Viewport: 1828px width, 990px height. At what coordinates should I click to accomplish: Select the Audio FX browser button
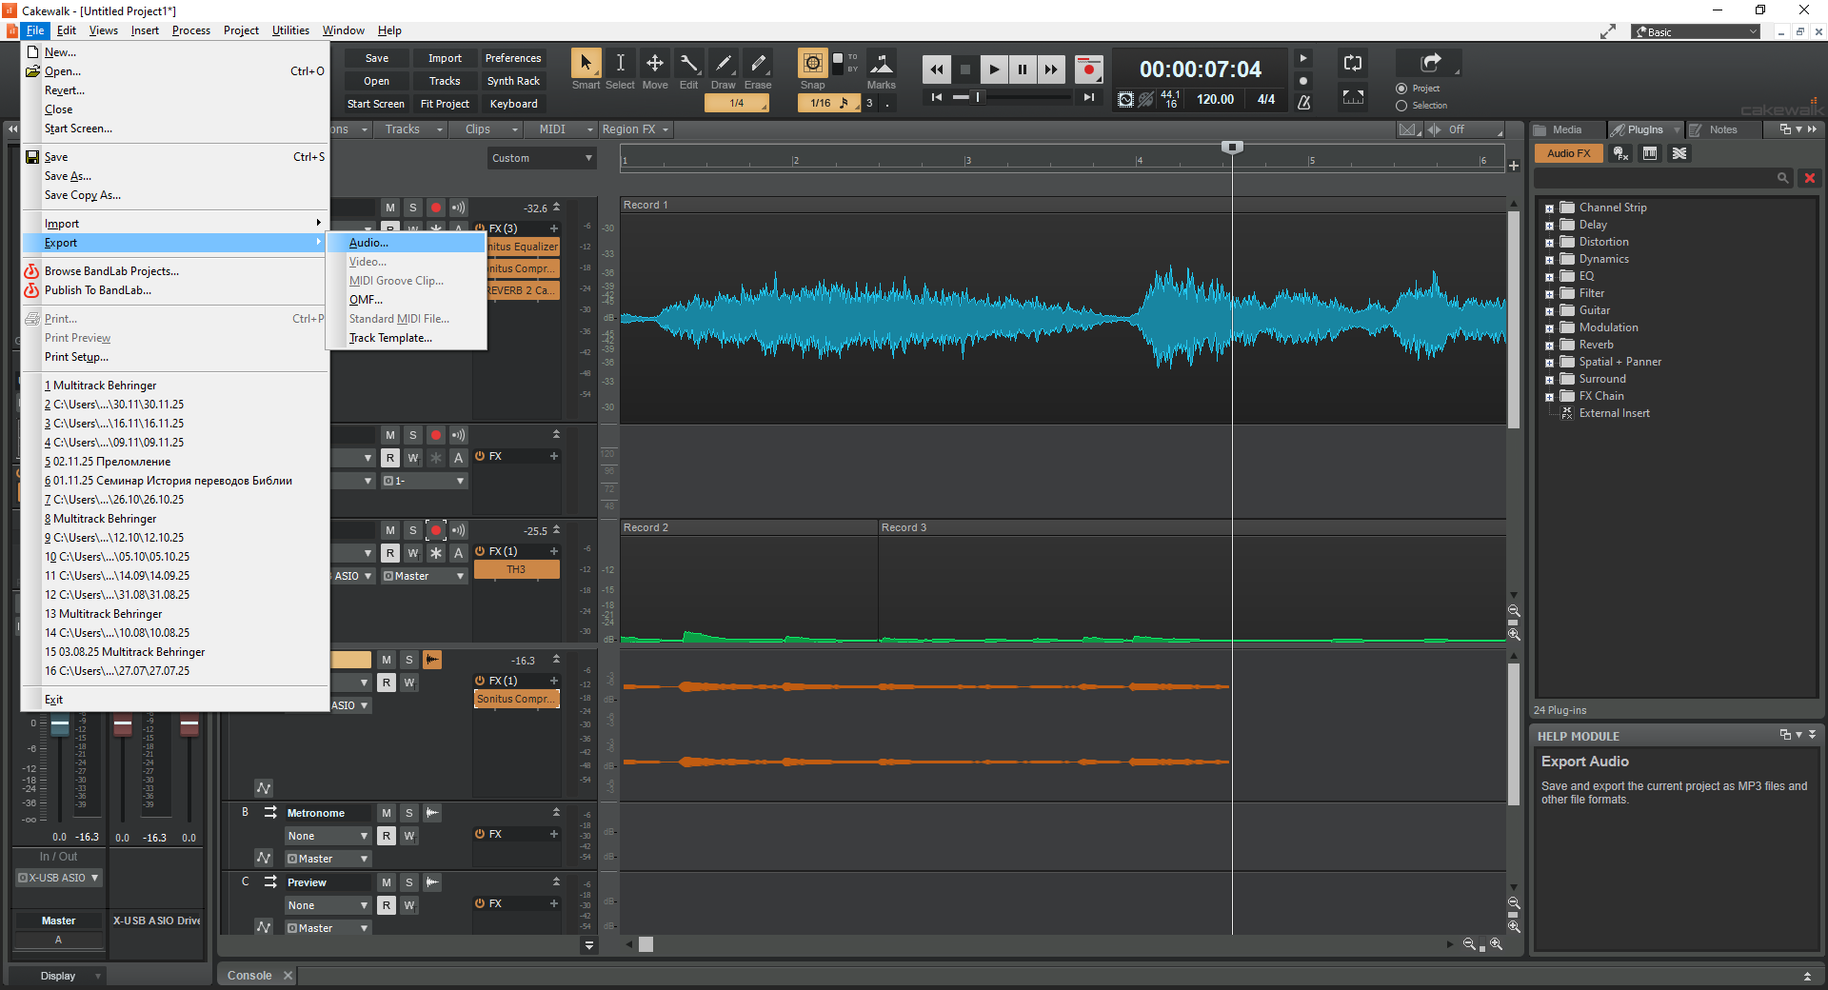pyautogui.click(x=1568, y=153)
